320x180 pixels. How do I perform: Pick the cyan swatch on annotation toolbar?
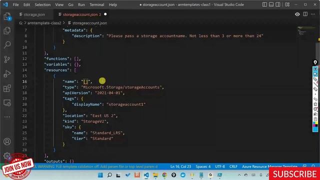click(315, 129)
